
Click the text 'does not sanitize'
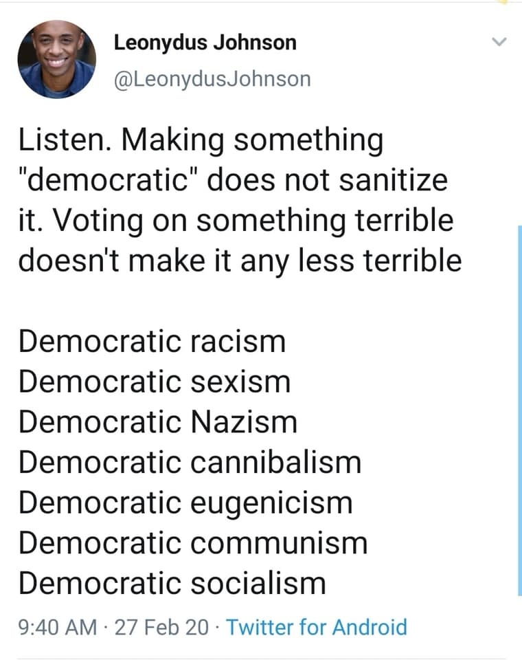(x=327, y=179)
